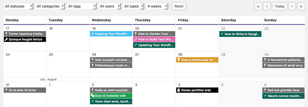This screenshot has height=107, width=308.
Task: Click pin icon on Ut et ante id tortor
Action: point(6,90)
